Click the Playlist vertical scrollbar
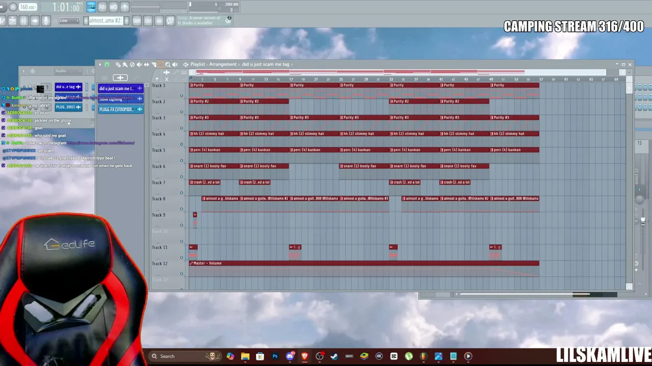Screen dimensions: 652x366 click(629, 88)
